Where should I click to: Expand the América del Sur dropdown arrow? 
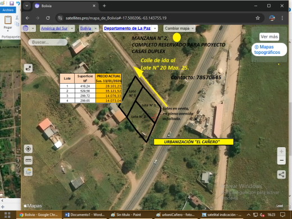(72, 29)
